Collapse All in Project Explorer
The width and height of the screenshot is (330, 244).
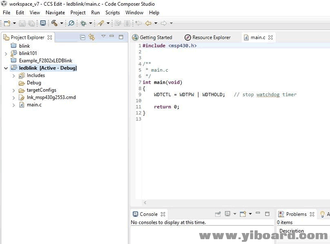tap(83, 37)
